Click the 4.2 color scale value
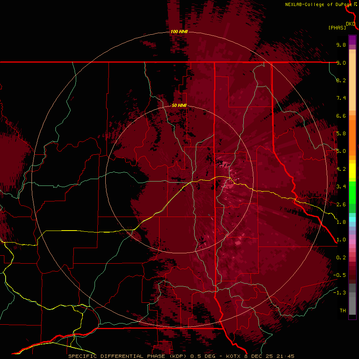Image resolution: width=359 pixels, height=359 pixels. point(341,169)
